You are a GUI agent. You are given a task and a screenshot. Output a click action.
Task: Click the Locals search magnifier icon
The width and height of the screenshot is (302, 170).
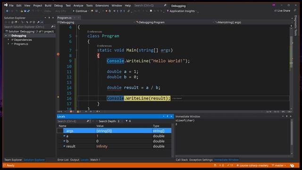(x=88, y=121)
